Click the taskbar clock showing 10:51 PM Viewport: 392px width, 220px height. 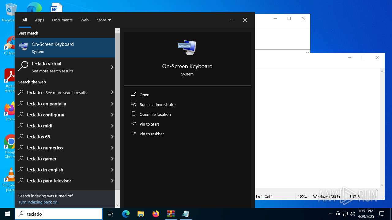366,214
